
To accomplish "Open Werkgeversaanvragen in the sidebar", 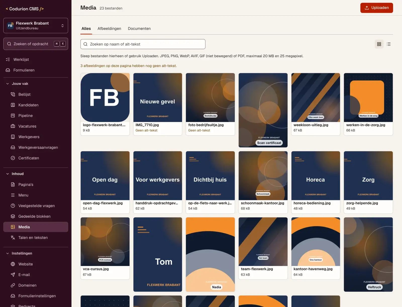I will point(36,147).
